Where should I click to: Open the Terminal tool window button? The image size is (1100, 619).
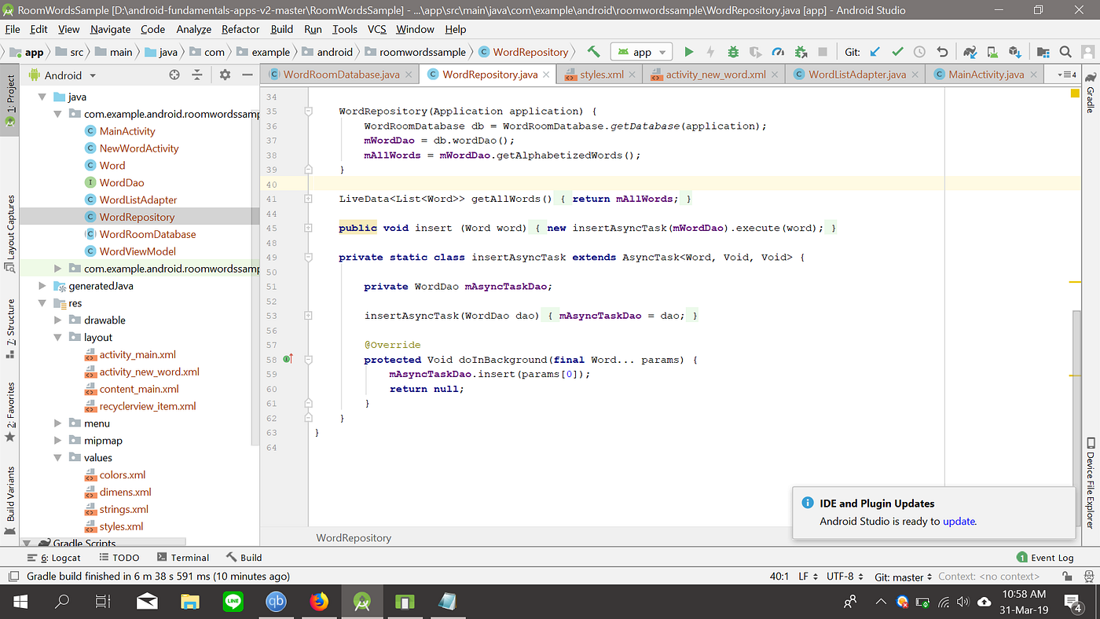[x=182, y=557]
